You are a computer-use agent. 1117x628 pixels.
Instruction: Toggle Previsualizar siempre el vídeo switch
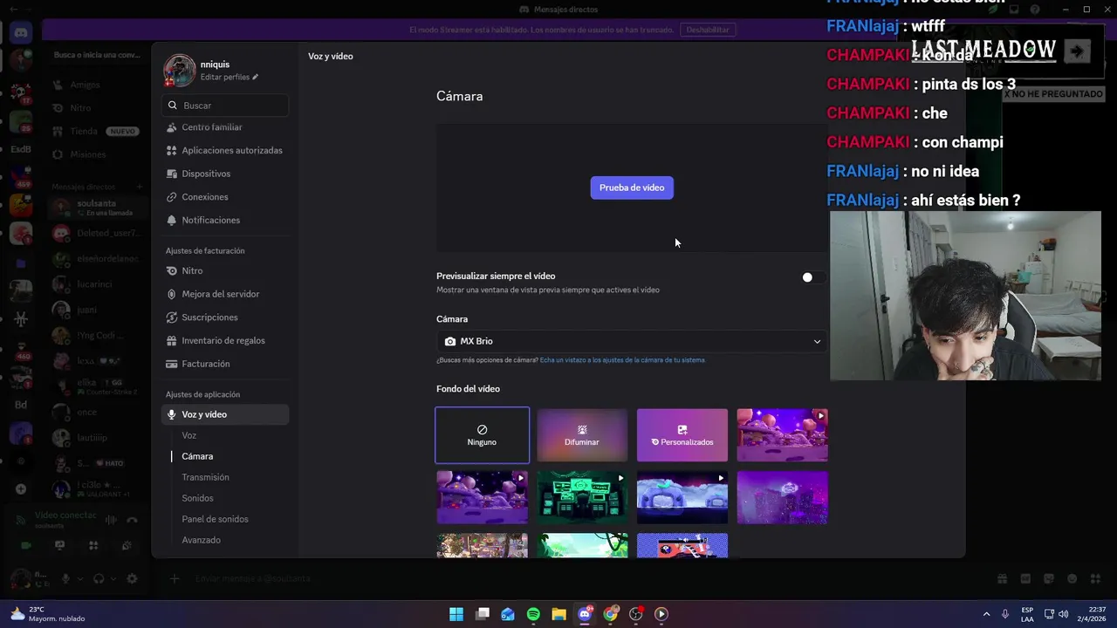pyautogui.click(x=813, y=277)
